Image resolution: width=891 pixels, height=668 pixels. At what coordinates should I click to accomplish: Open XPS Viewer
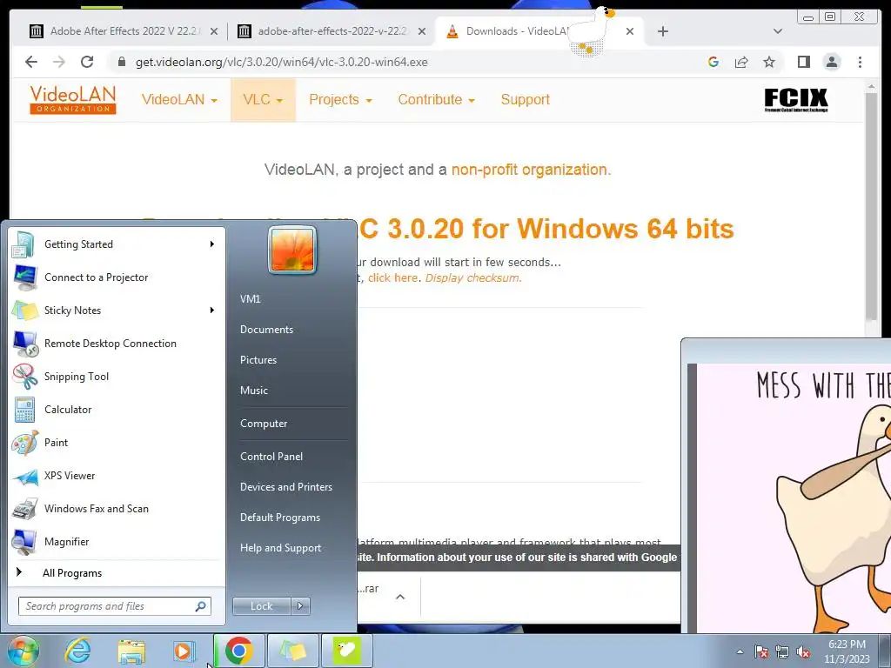click(x=116, y=476)
